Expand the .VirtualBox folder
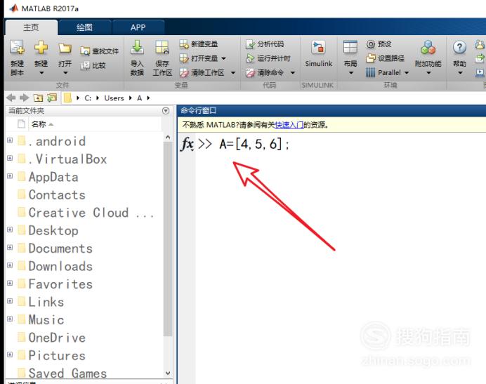Viewport: 486px width, 384px height. click(x=10, y=159)
